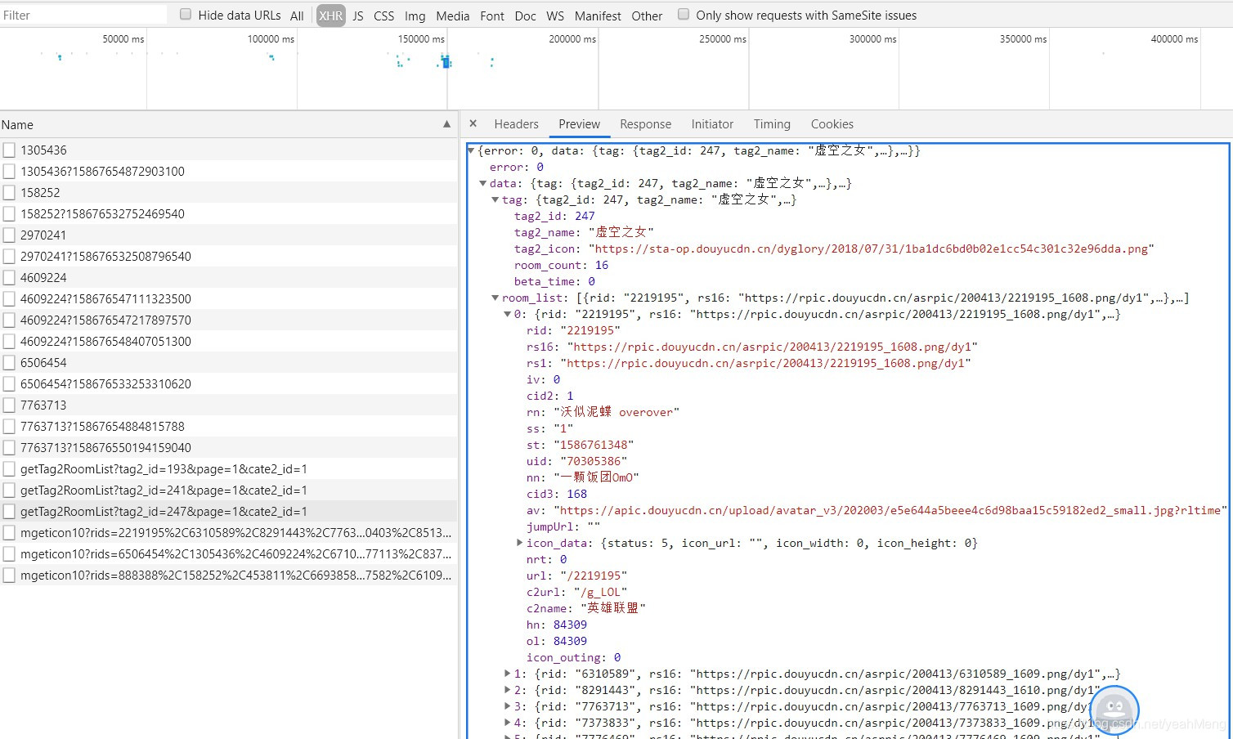Filter requests by JS
The image size is (1233, 739).
(358, 16)
